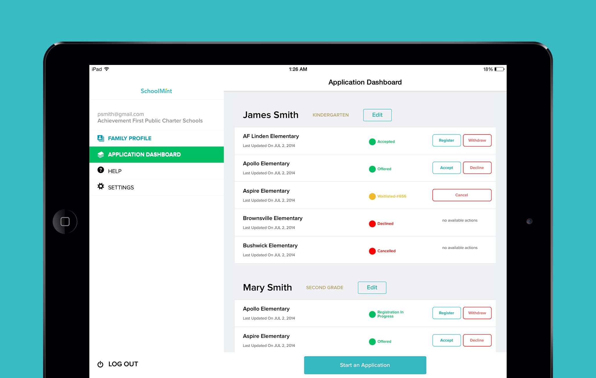Click the power icon next to Log Out
The height and width of the screenshot is (378, 596).
(x=100, y=364)
